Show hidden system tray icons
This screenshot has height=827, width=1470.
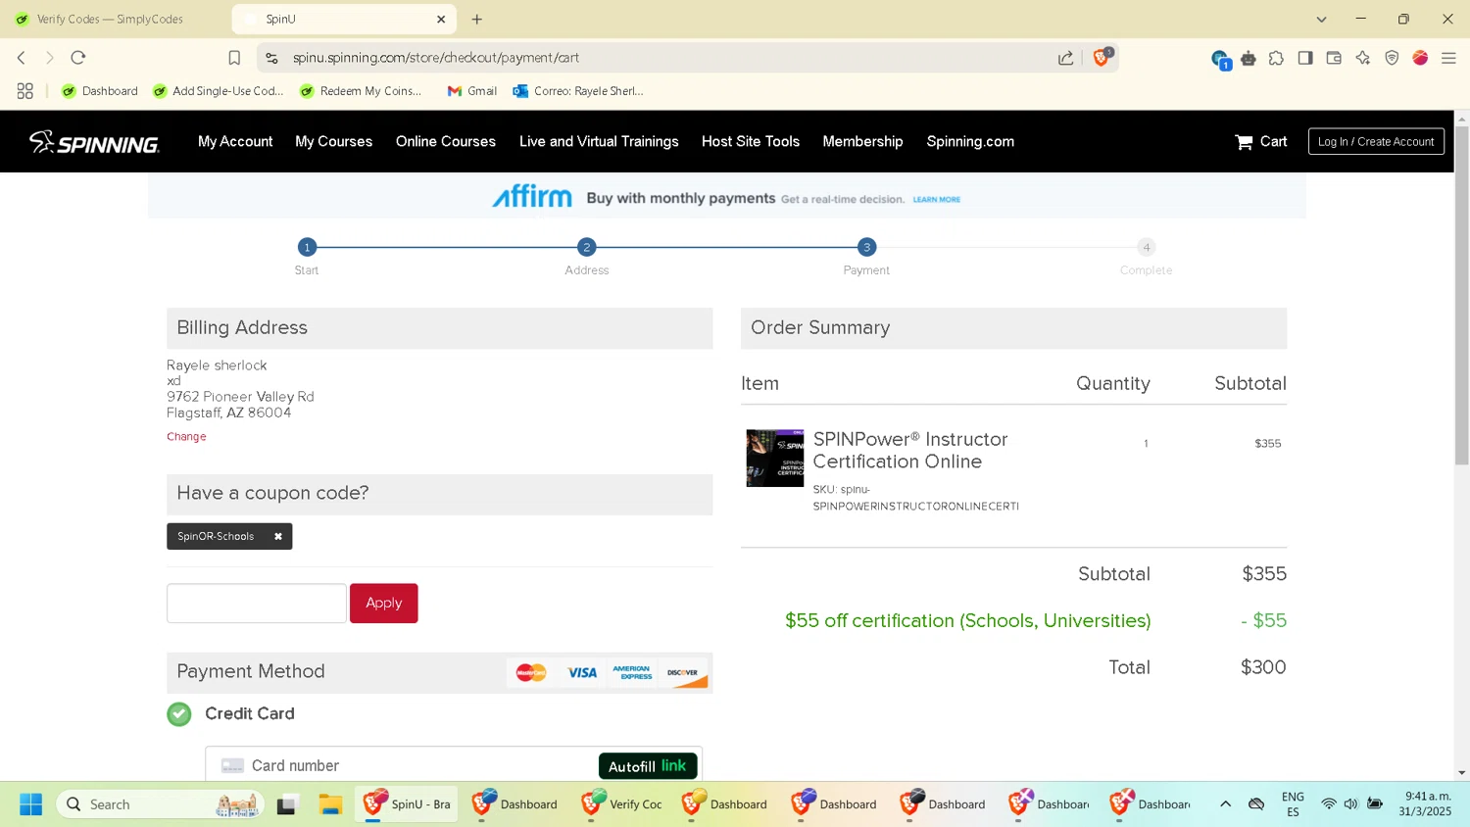1225,804
